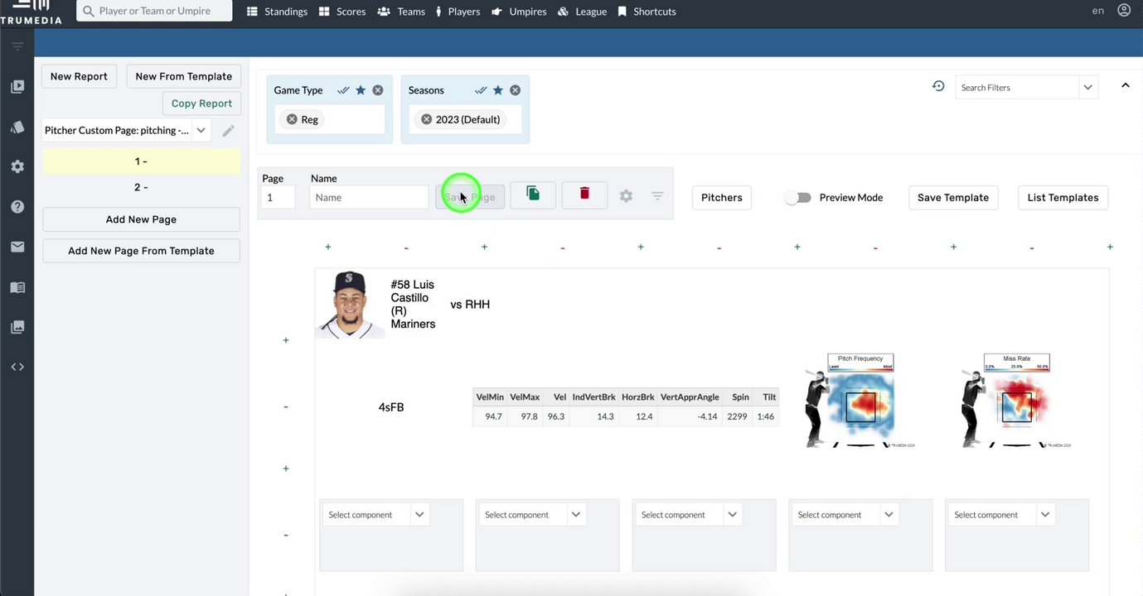This screenshot has width=1143, height=596.
Task: Click the page Name input field
Action: pyautogui.click(x=369, y=197)
